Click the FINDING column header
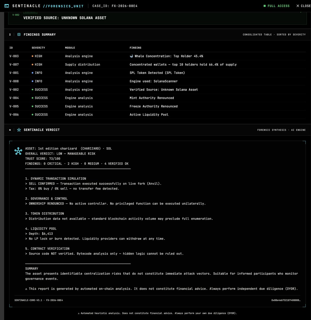Image resolution: width=311 pixels, height=320 pixels. [x=135, y=48]
